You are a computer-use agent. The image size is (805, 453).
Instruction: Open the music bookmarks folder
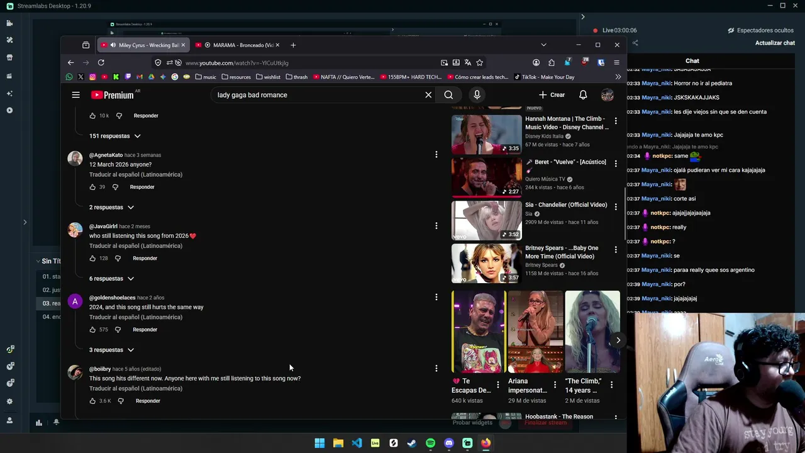[206, 77]
